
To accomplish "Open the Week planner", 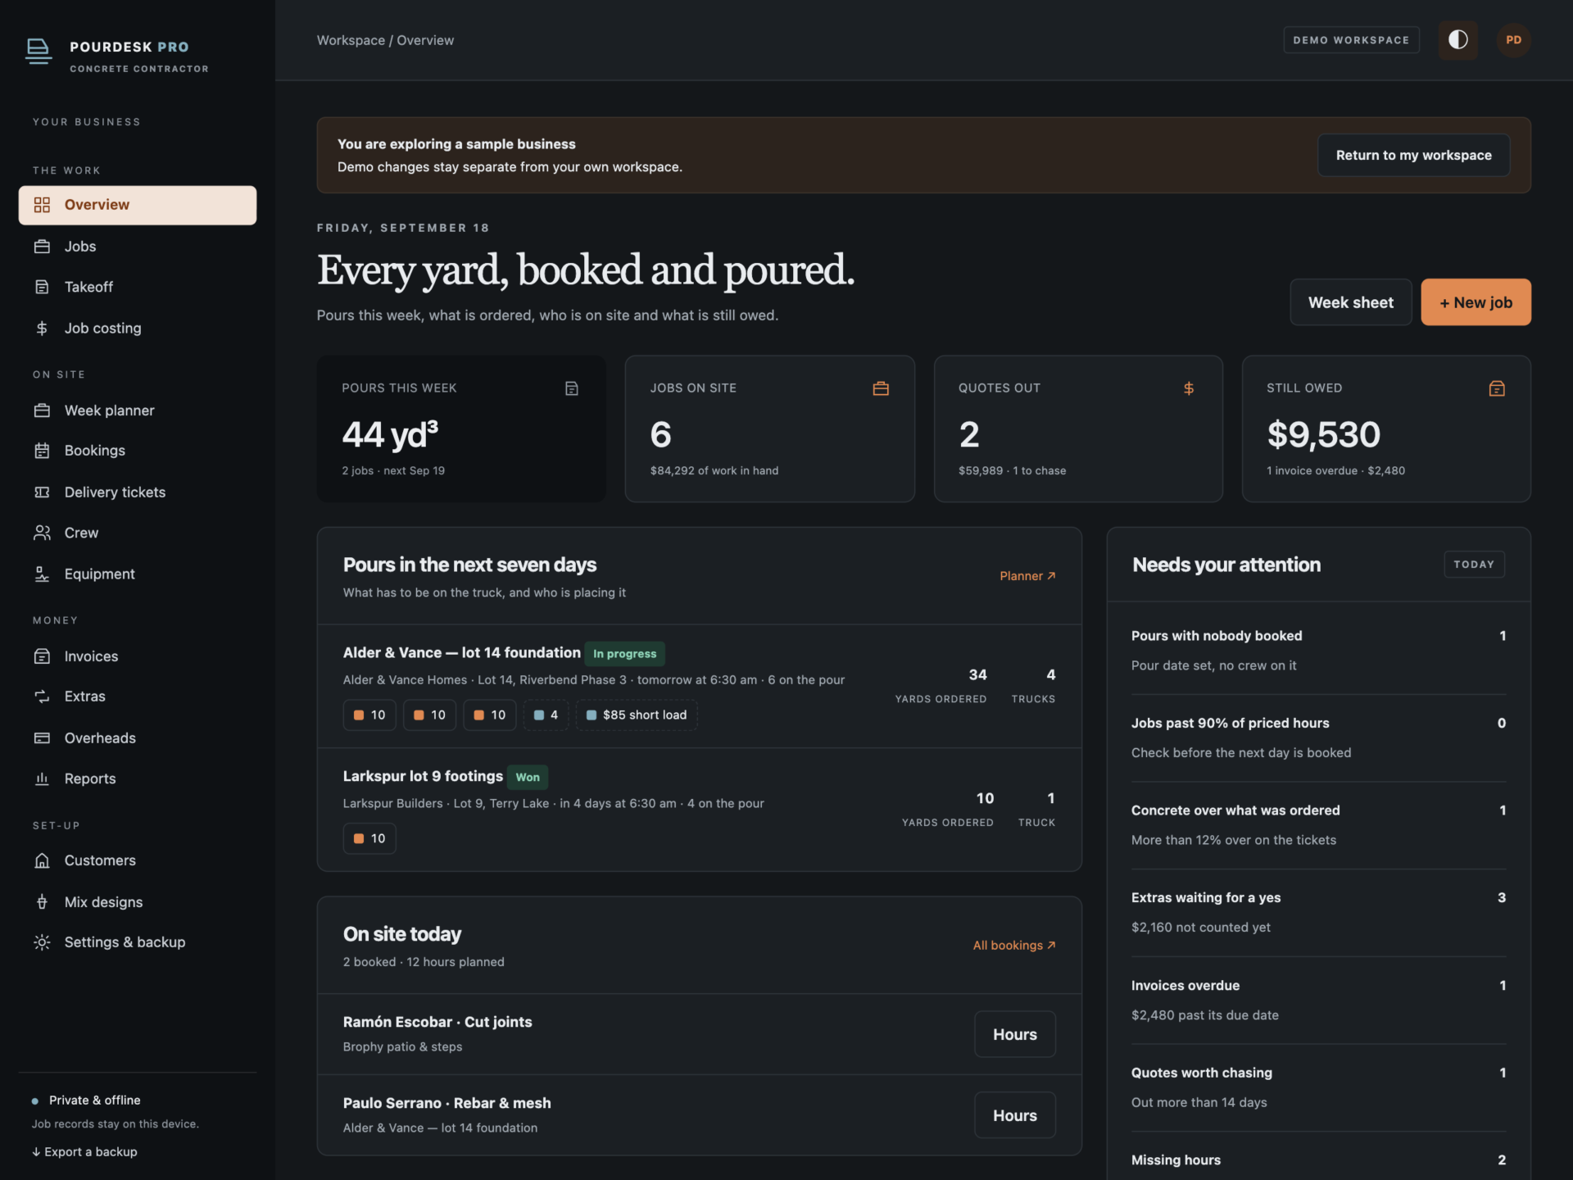I will point(138,411).
